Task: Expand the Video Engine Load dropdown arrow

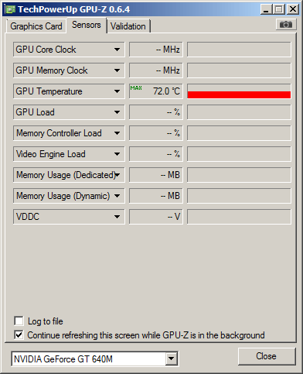Action: tap(117, 154)
